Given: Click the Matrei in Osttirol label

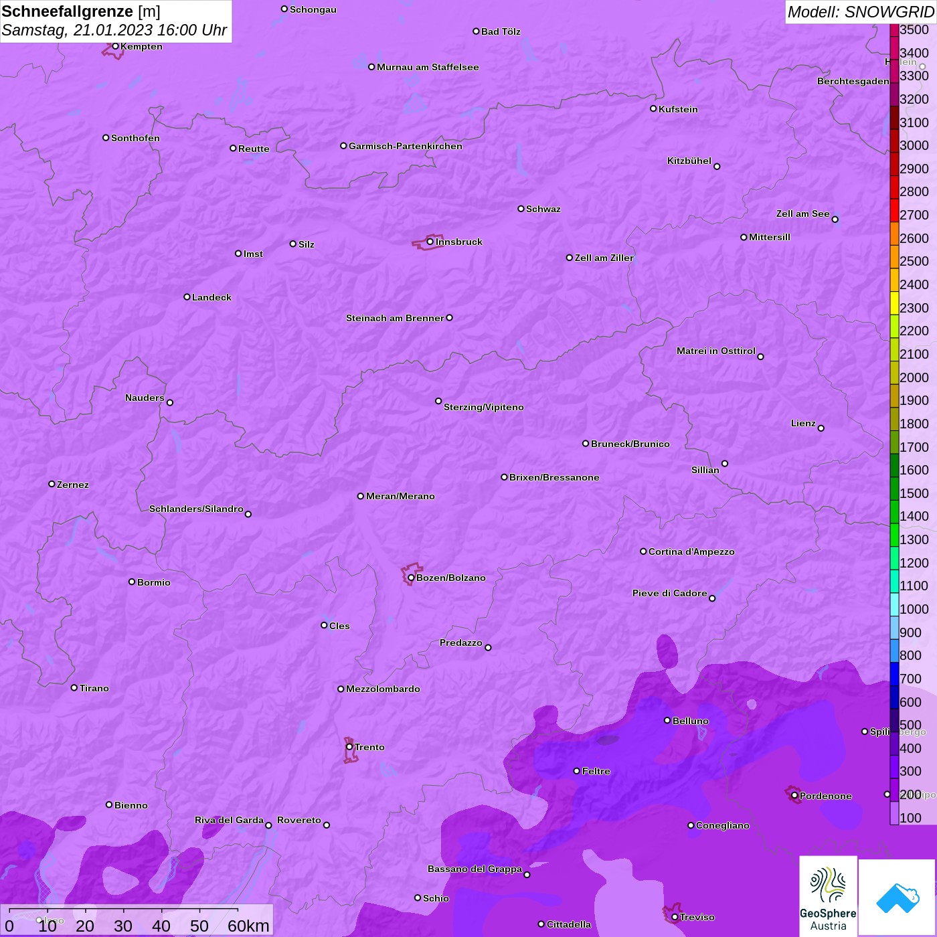Looking at the screenshot, I should pos(716,351).
